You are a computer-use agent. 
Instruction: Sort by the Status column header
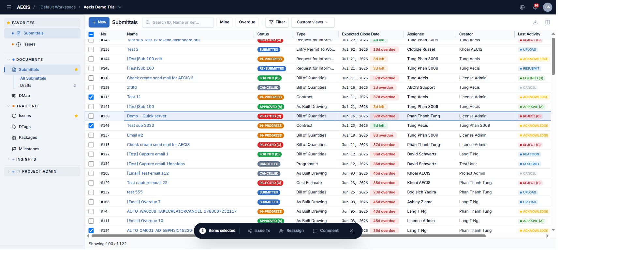tap(263, 34)
